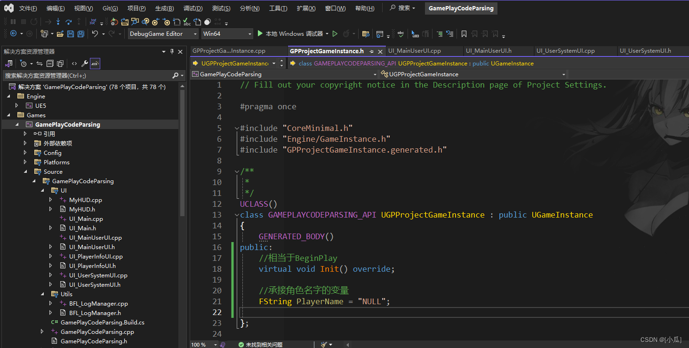The width and height of the screenshot is (689, 348).
Task: Click the Undo arrow icon
Action: [95, 34]
